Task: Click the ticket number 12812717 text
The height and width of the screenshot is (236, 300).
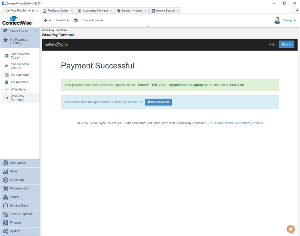Action: 158,85
